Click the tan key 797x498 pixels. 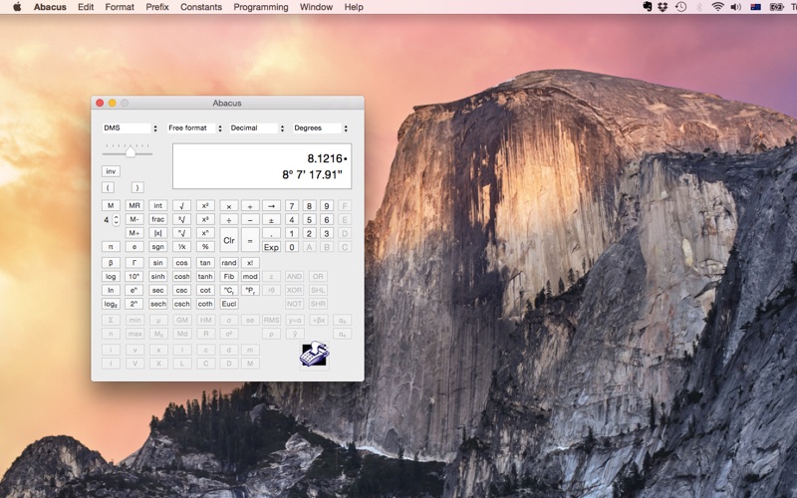205,263
